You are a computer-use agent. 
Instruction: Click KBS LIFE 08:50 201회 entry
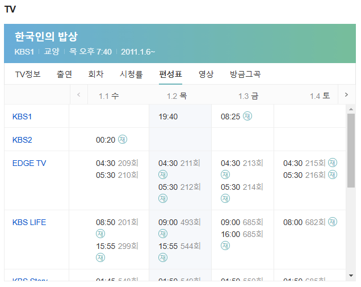pyautogui.click(x=117, y=222)
